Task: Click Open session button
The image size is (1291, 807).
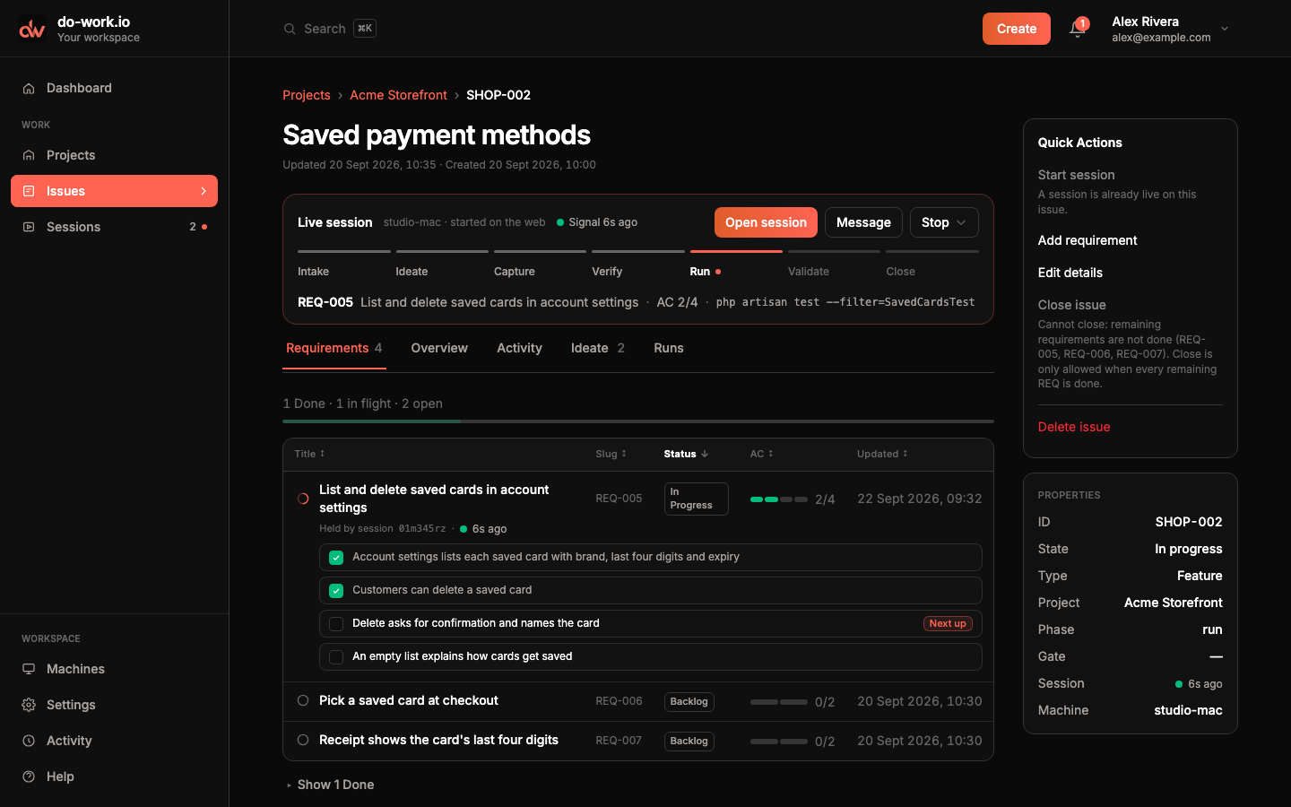Action: [766, 222]
